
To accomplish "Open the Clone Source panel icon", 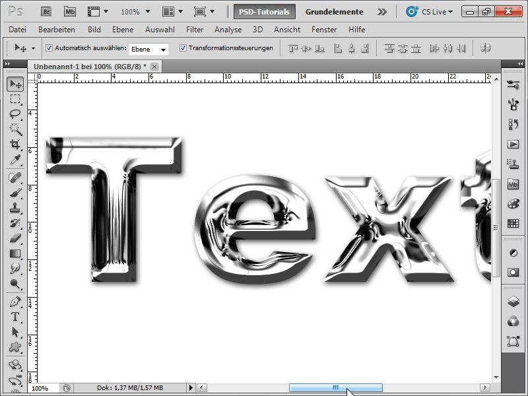I will tap(513, 164).
